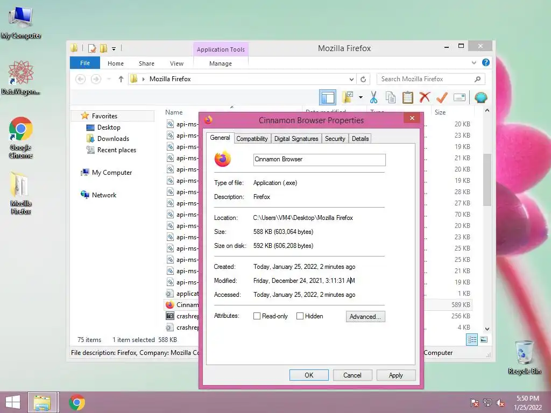Viewport: 551px width, 413px height.
Task: Click quick access New Folder icon
Action: pyautogui.click(x=104, y=48)
